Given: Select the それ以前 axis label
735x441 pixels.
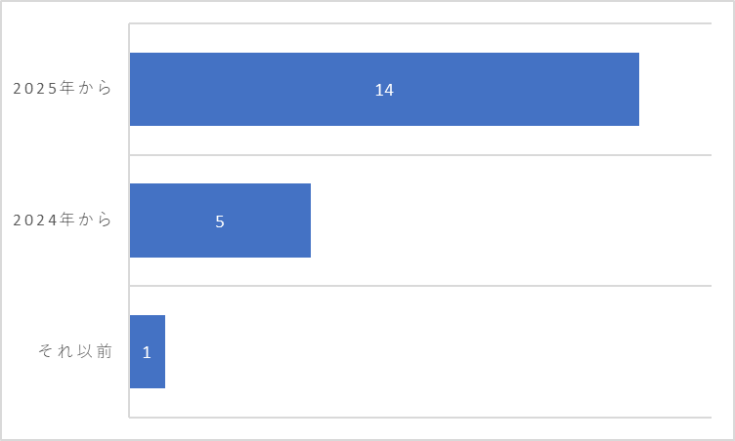Looking at the screenshot, I should click(75, 351).
